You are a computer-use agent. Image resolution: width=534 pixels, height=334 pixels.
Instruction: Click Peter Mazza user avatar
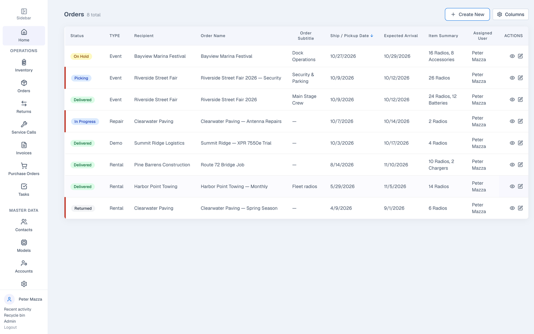click(9, 299)
